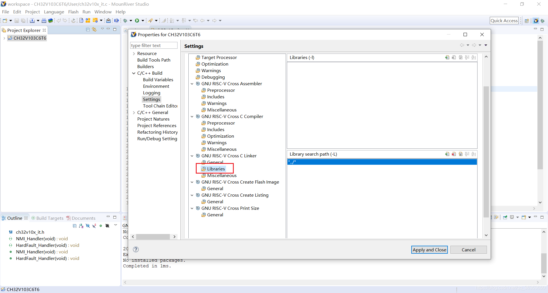The height and width of the screenshot is (293, 548).
Task: Collapse GNU RISC-V Cross Create Listing node
Action: (192, 195)
